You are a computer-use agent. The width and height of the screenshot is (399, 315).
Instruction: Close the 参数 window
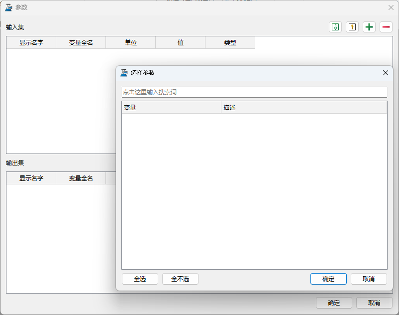tap(391, 7)
